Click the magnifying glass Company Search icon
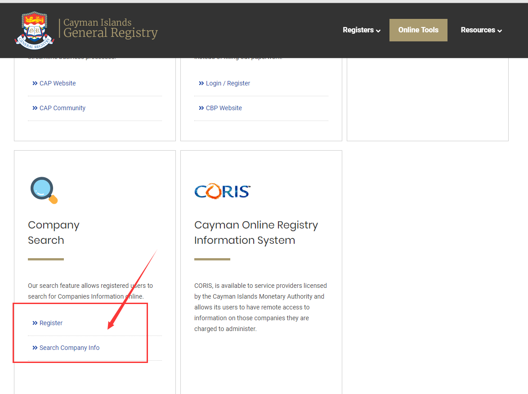528x394 pixels. click(x=44, y=190)
